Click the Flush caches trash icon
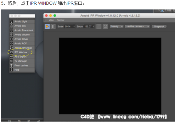175x122 pixels. [11, 66]
